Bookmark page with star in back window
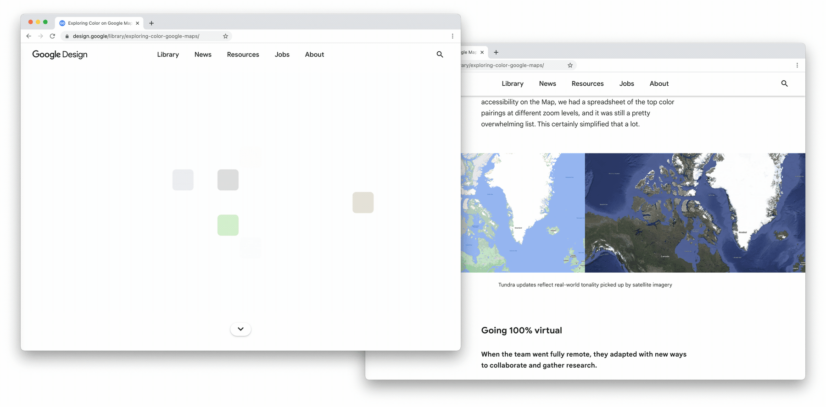 [570, 66]
